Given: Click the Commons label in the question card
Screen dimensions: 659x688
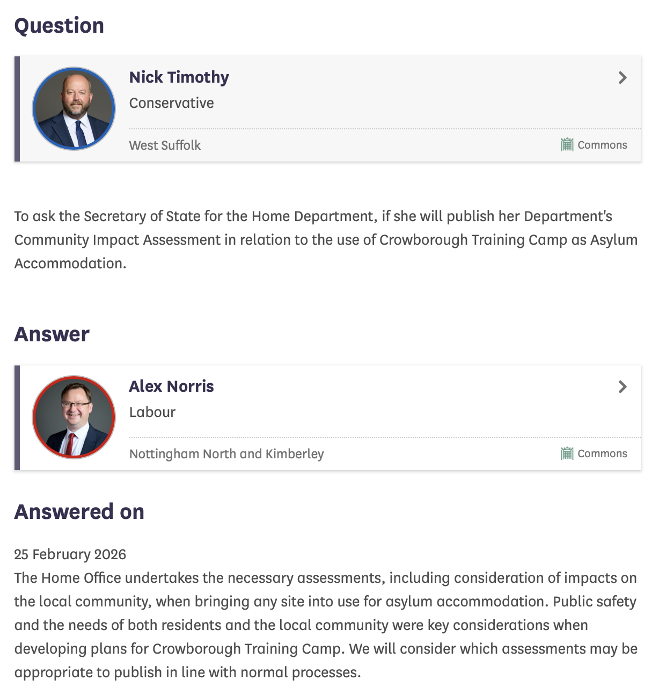Looking at the screenshot, I should point(602,145).
